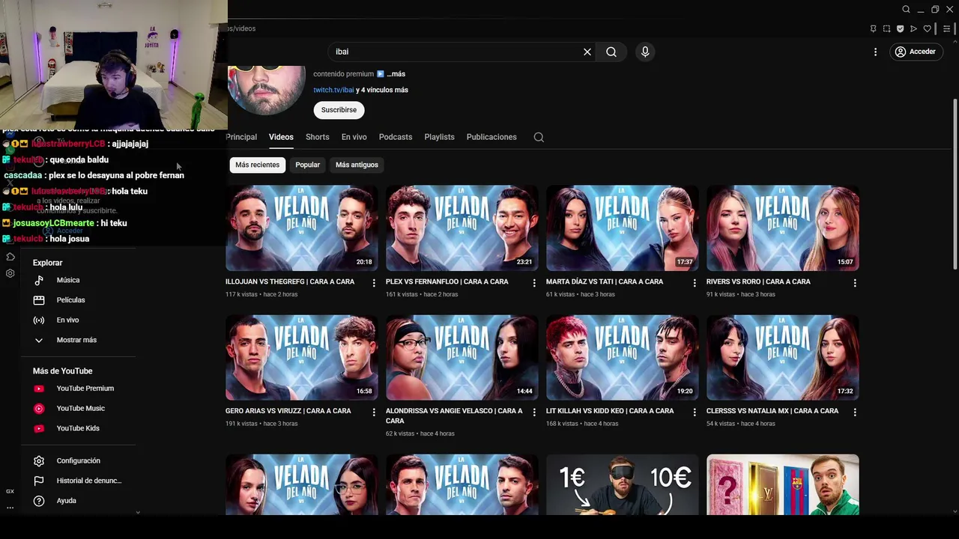Viewport: 959px width, 539px height.
Task: Open Gero Arias vs Viruzz video thumbnail
Action: click(x=301, y=358)
